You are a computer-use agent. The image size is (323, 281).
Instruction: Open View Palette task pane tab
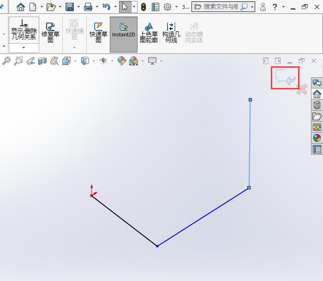point(317,127)
